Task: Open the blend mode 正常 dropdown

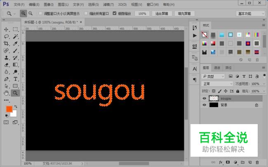Action: 217,84
